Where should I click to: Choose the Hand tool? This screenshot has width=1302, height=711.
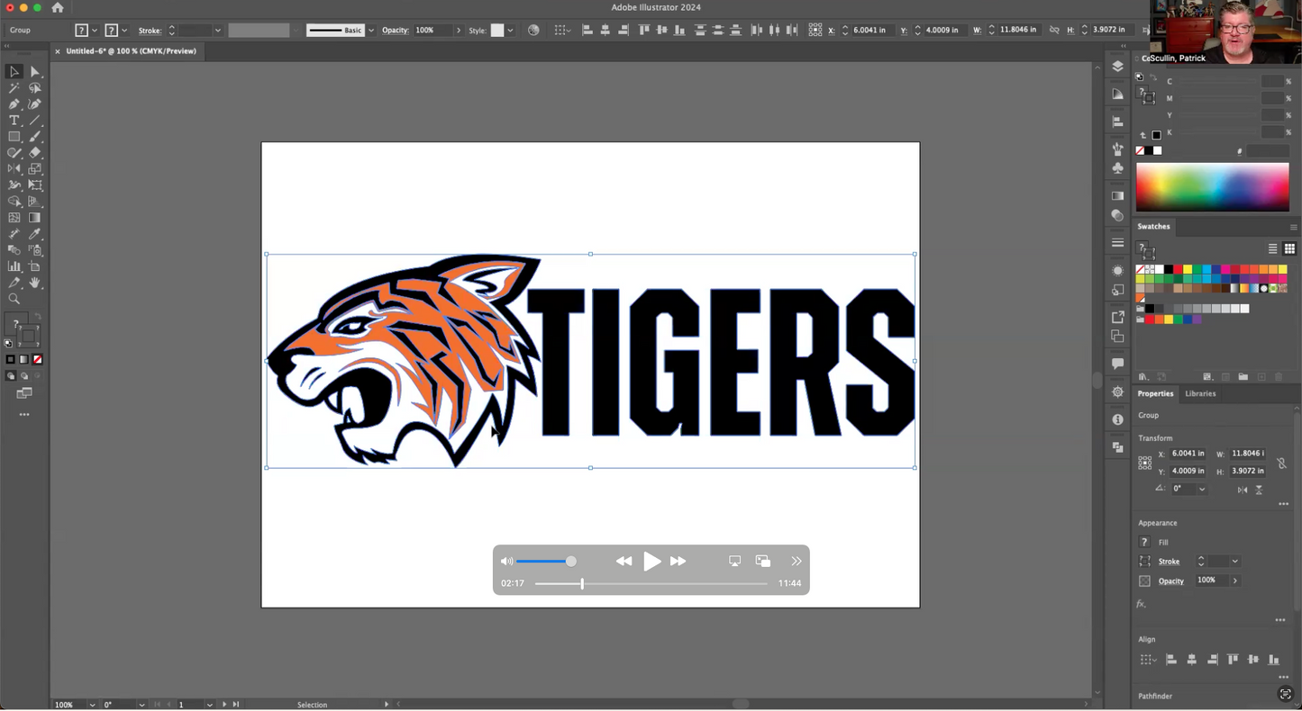pos(35,283)
